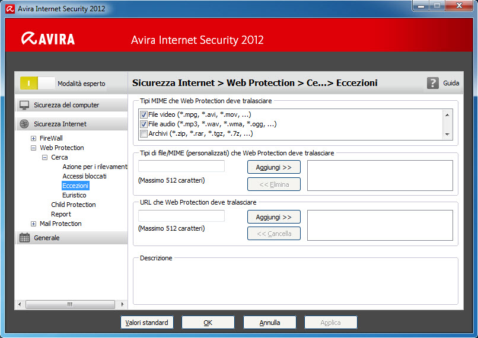Uncheck File audio MIME type checkbox
478x338 pixels.
[x=144, y=125]
